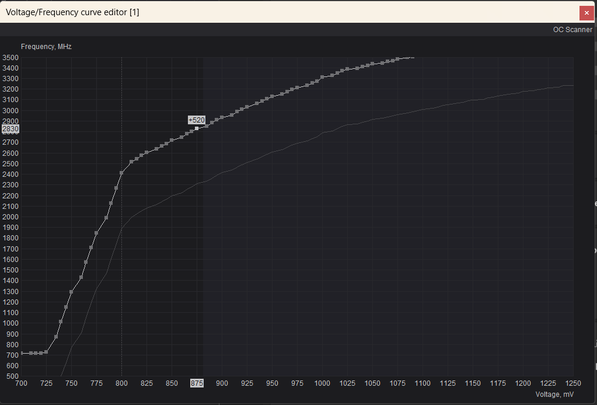Select the curve point at 1075 mV
Viewport: 597px width, 405px height.
pyautogui.click(x=397, y=59)
